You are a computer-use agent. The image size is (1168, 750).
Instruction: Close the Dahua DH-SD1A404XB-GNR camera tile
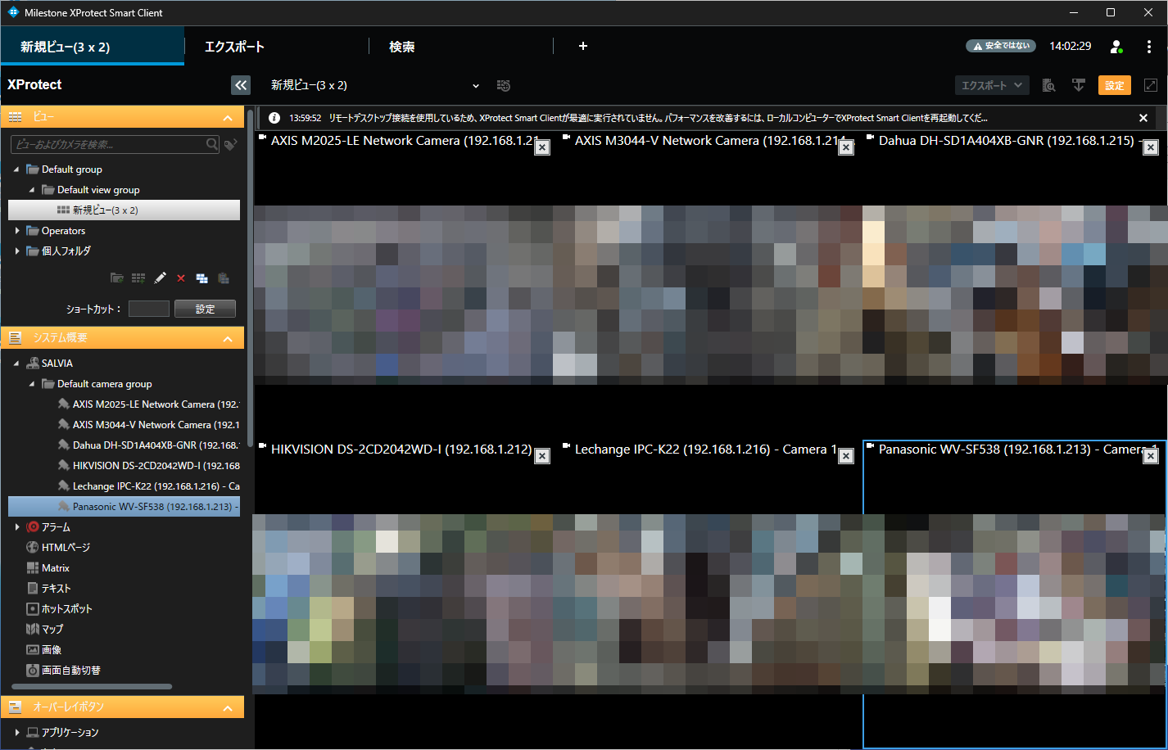point(1151,147)
